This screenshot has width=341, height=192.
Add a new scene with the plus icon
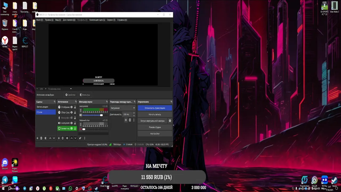(37, 138)
